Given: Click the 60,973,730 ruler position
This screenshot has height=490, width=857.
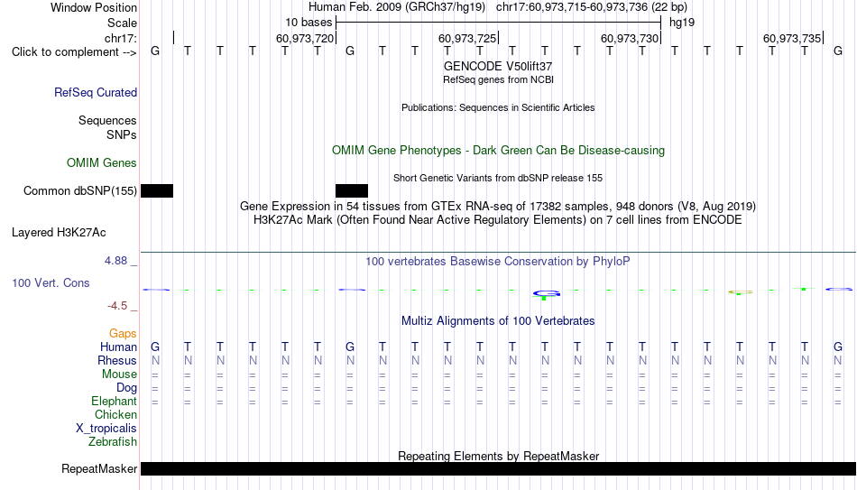Looking at the screenshot, I should 630,38.
